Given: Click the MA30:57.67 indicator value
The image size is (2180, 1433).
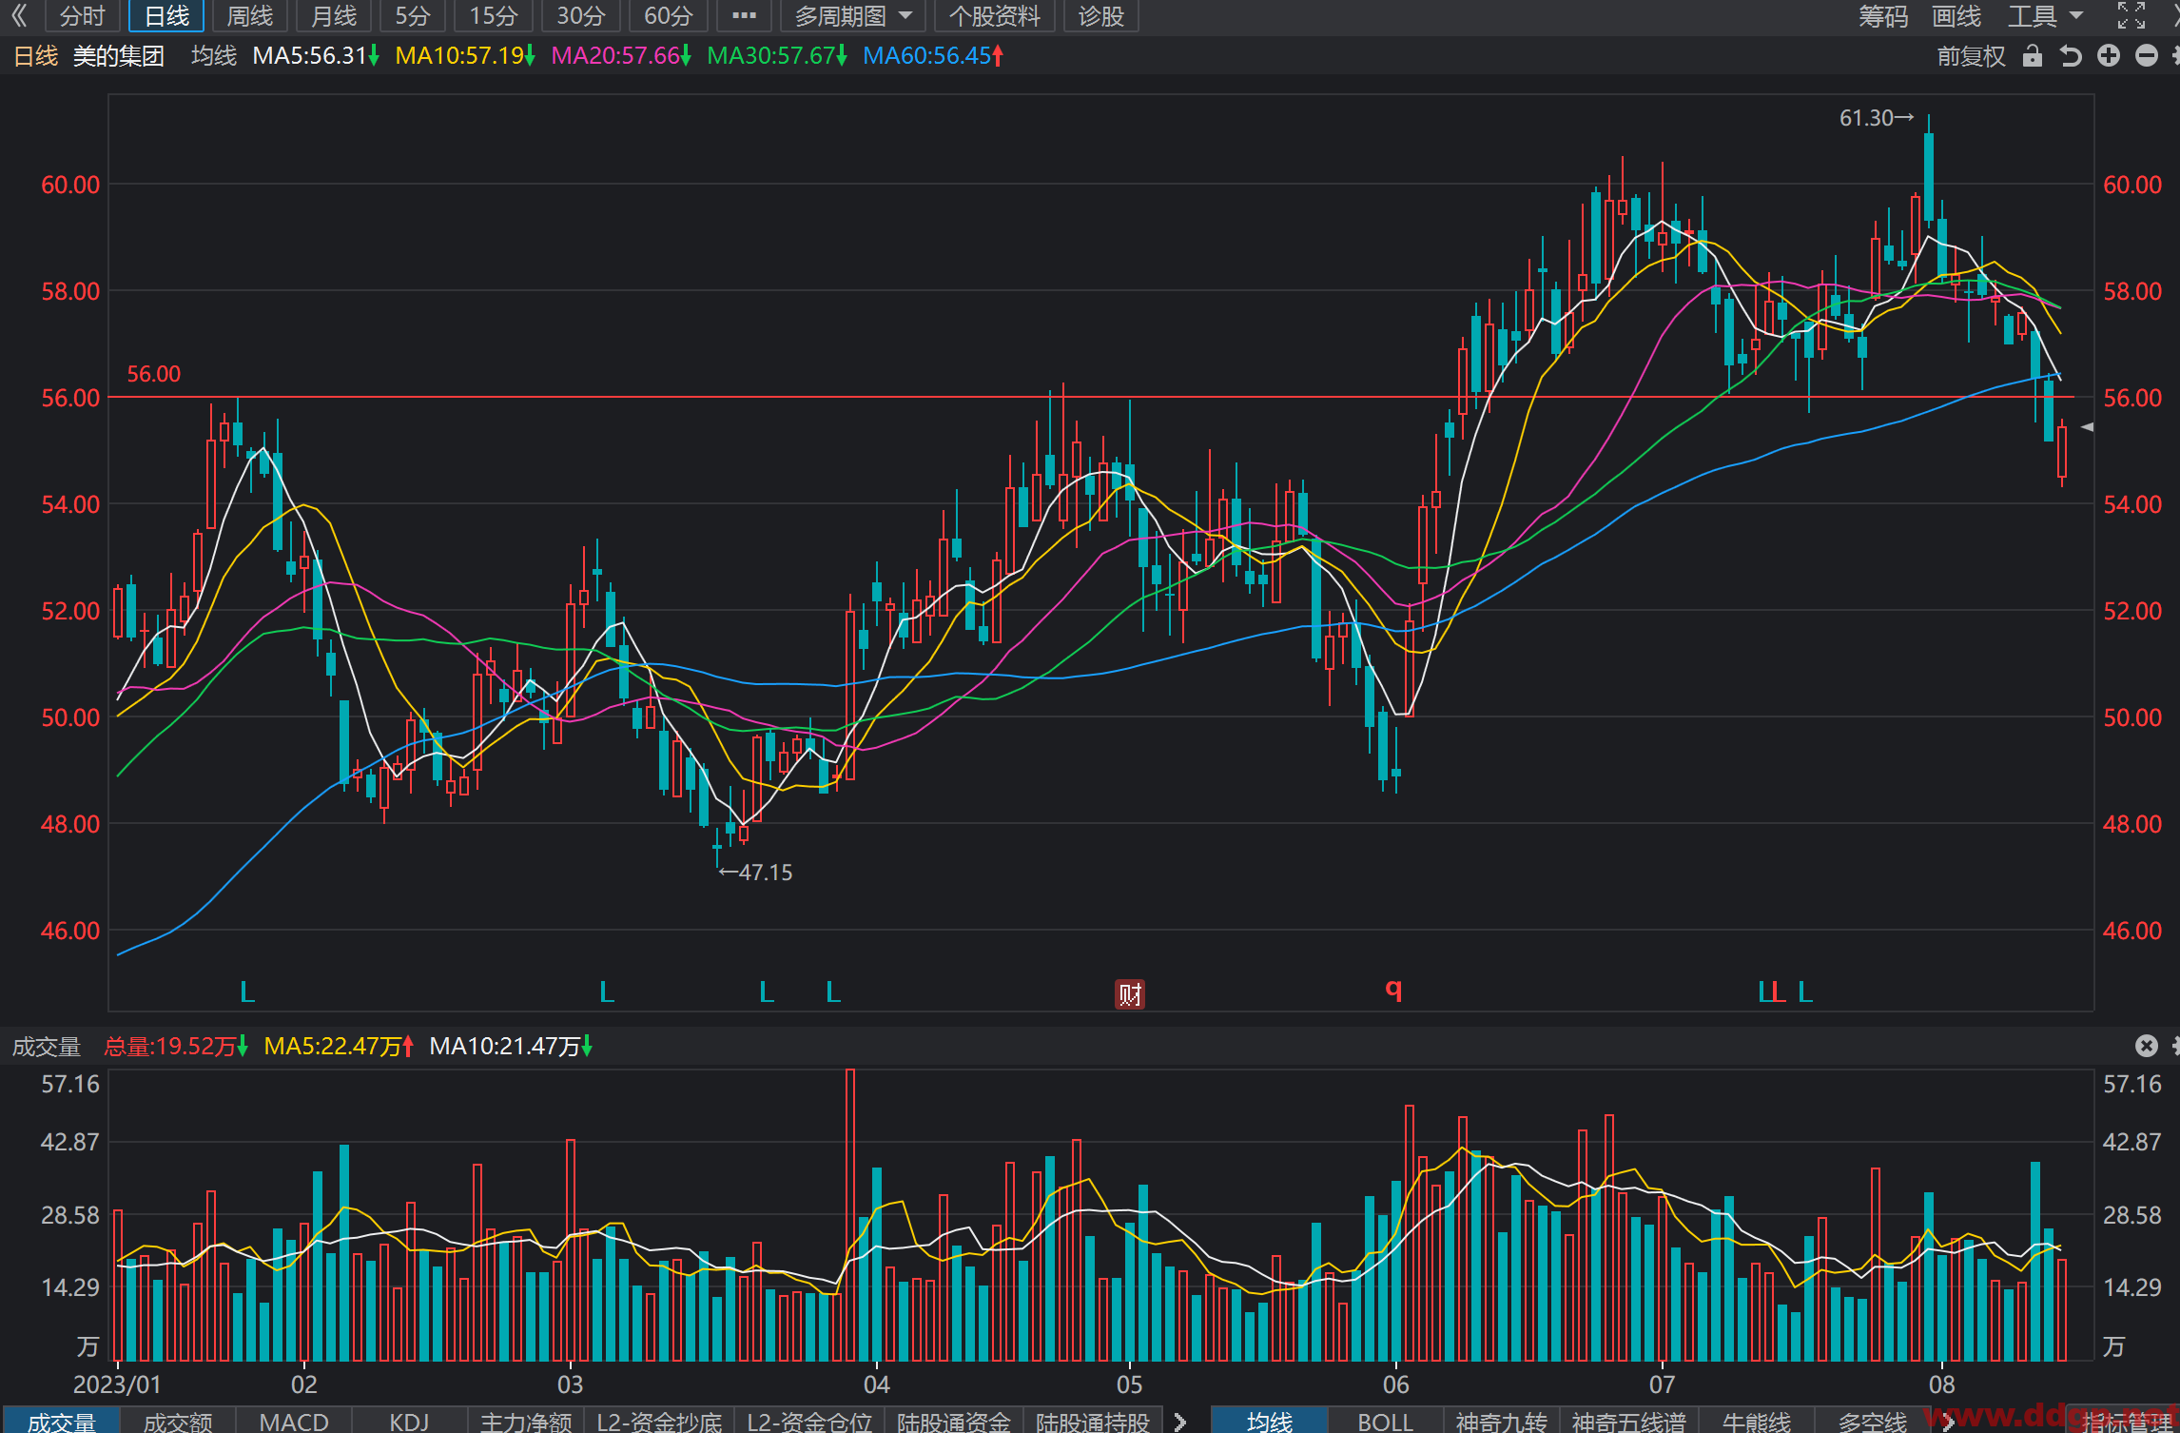Looking at the screenshot, I should (x=777, y=56).
